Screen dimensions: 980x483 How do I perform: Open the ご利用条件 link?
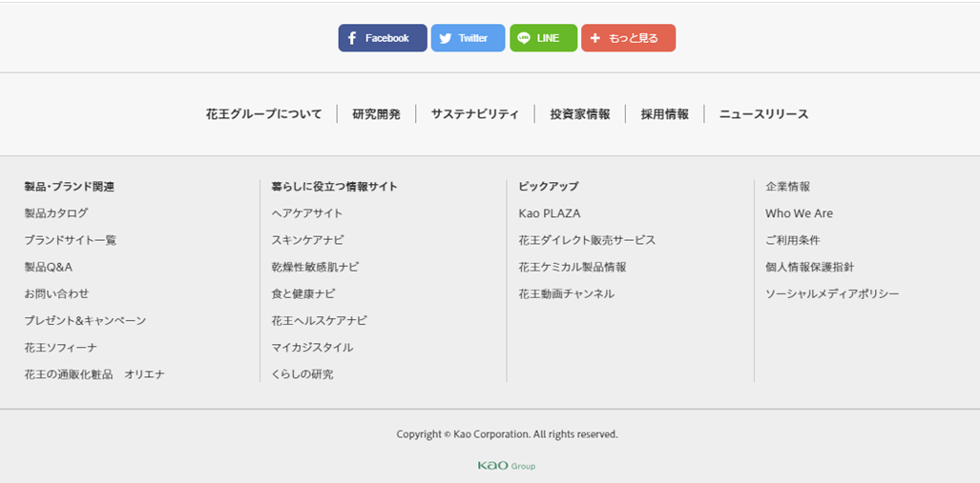793,240
